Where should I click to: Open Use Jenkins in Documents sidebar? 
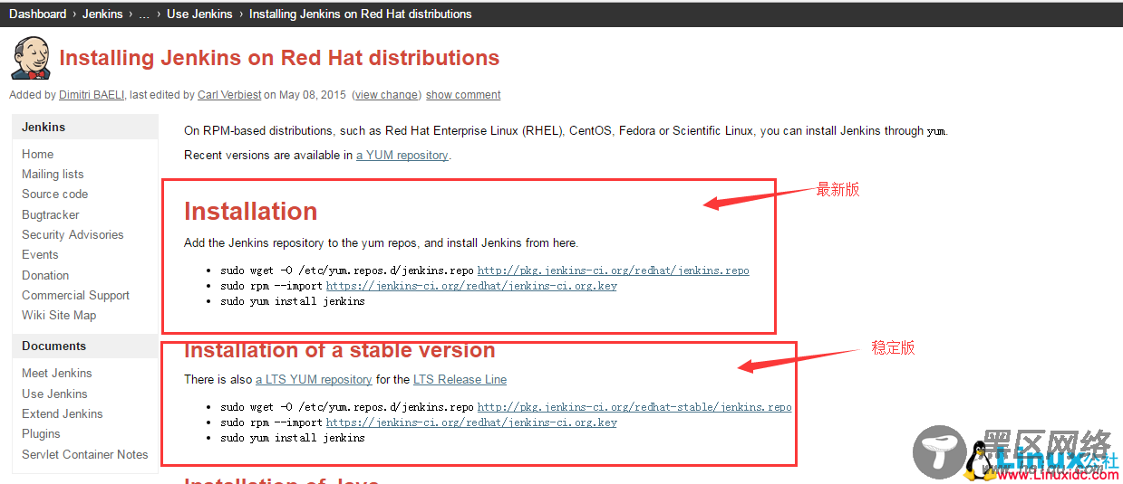pos(54,394)
